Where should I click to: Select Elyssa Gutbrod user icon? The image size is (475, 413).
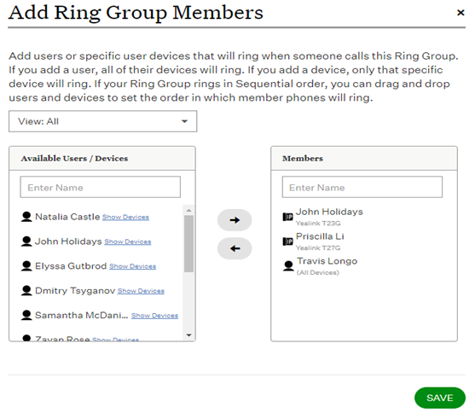coord(26,266)
